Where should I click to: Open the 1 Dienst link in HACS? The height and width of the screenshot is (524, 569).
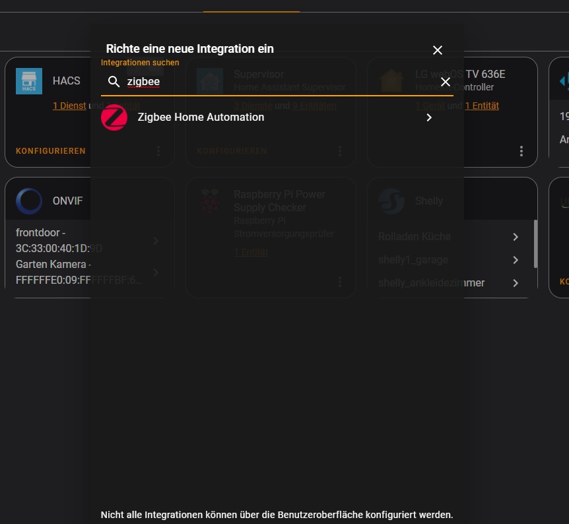click(69, 106)
